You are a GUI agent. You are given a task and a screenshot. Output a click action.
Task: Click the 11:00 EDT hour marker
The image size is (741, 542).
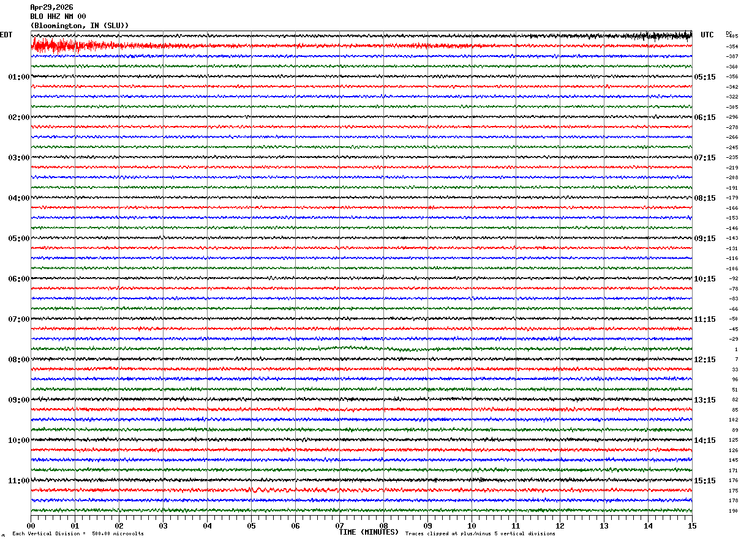(19, 481)
